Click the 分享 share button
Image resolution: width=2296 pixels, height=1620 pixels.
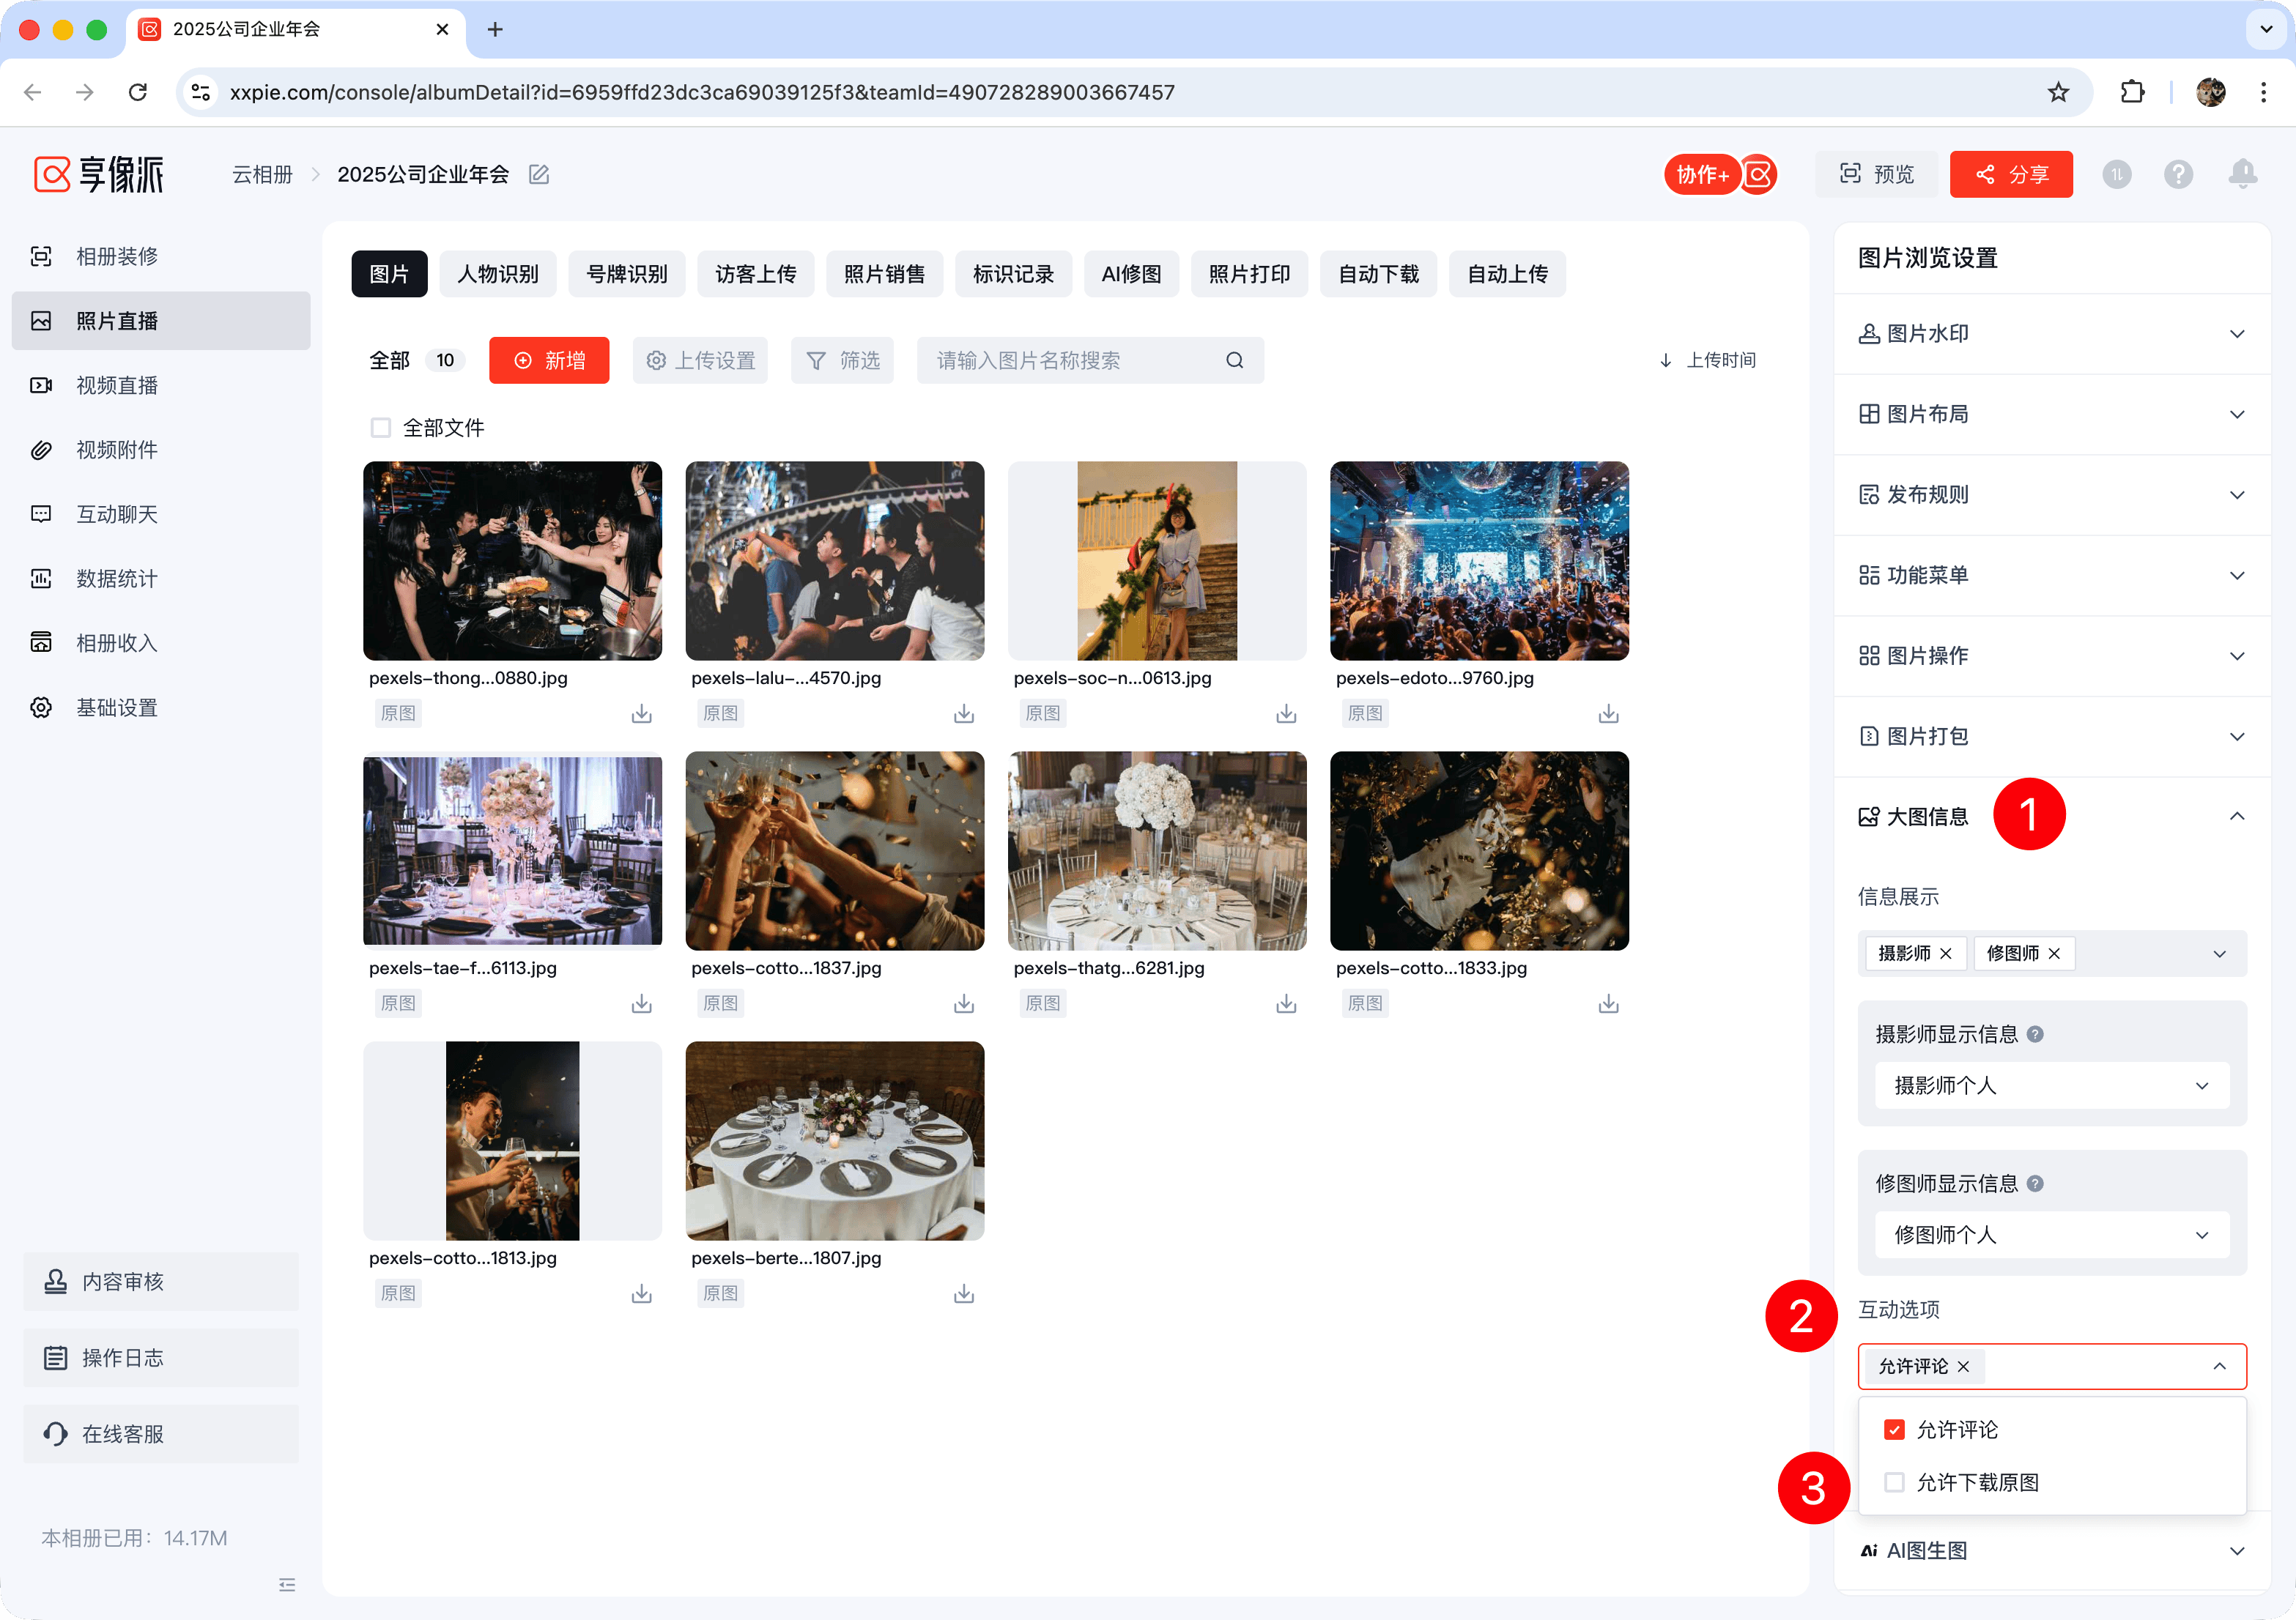coord(2010,175)
